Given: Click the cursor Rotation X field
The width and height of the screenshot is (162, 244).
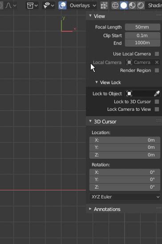Looking at the screenshot, I should [125, 172].
